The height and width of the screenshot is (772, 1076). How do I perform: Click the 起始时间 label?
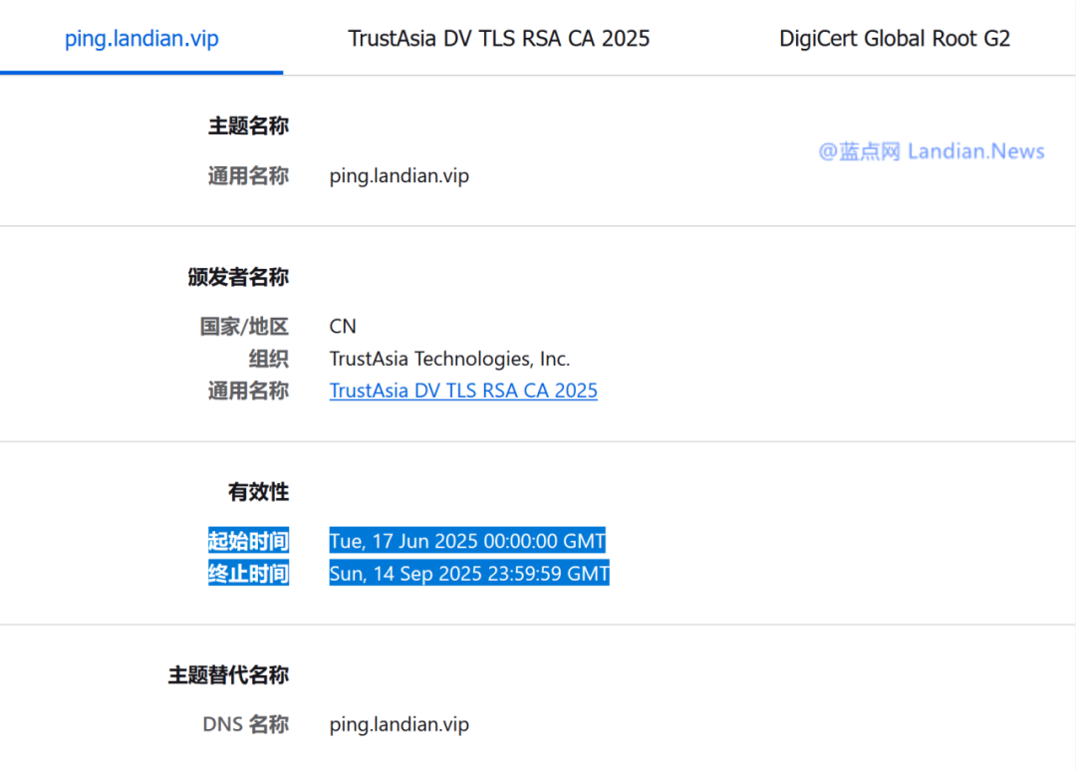point(248,541)
